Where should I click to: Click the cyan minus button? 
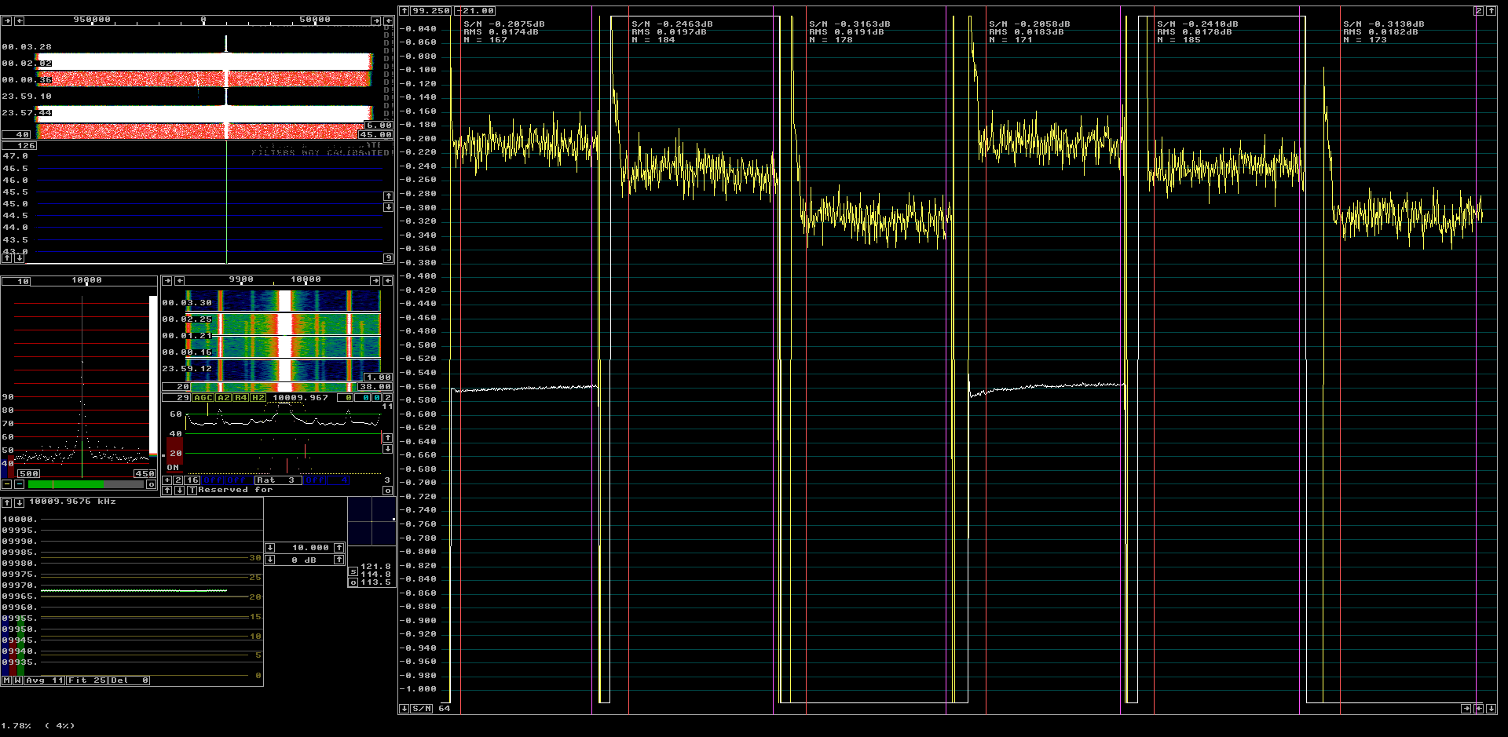(x=19, y=484)
